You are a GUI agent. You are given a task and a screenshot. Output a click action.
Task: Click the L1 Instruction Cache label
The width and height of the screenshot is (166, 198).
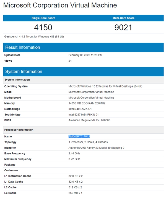18,176
